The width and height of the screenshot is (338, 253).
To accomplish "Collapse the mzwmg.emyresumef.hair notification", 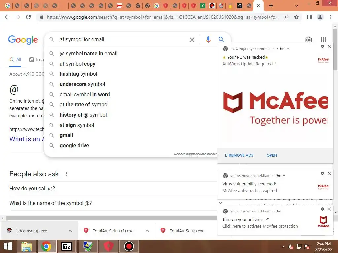I will pos(288,49).
